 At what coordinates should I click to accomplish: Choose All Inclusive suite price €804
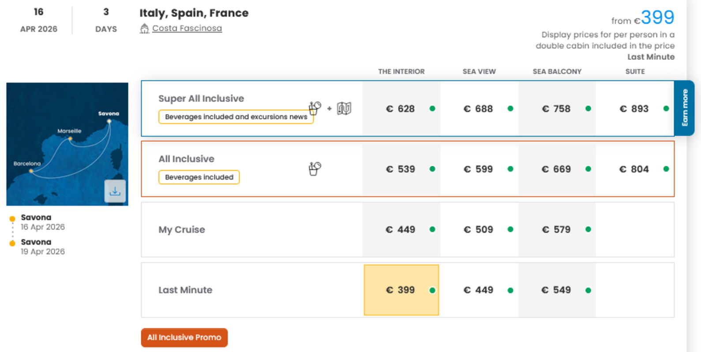pos(634,169)
